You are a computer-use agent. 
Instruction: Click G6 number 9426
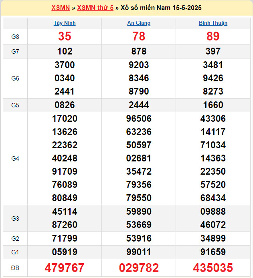click(213, 78)
